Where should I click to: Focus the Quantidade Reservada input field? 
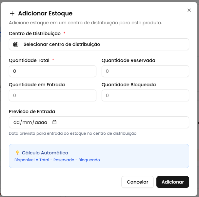pos(145,71)
